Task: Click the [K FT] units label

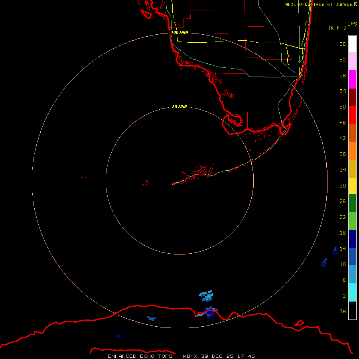Action: point(337,28)
